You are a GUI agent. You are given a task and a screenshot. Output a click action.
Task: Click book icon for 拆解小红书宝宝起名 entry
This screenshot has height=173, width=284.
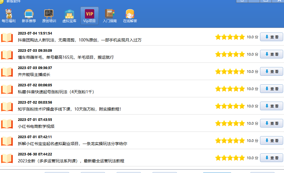point(7,141)
